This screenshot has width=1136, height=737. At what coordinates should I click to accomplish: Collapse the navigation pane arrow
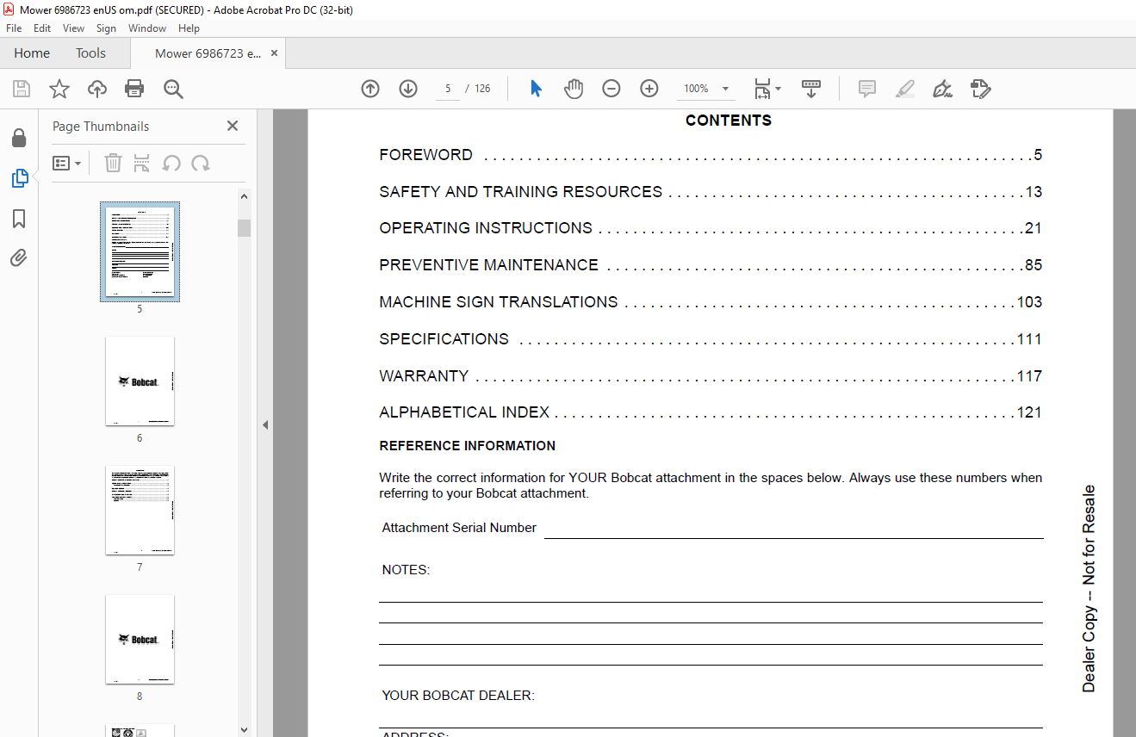pos(265,424)
